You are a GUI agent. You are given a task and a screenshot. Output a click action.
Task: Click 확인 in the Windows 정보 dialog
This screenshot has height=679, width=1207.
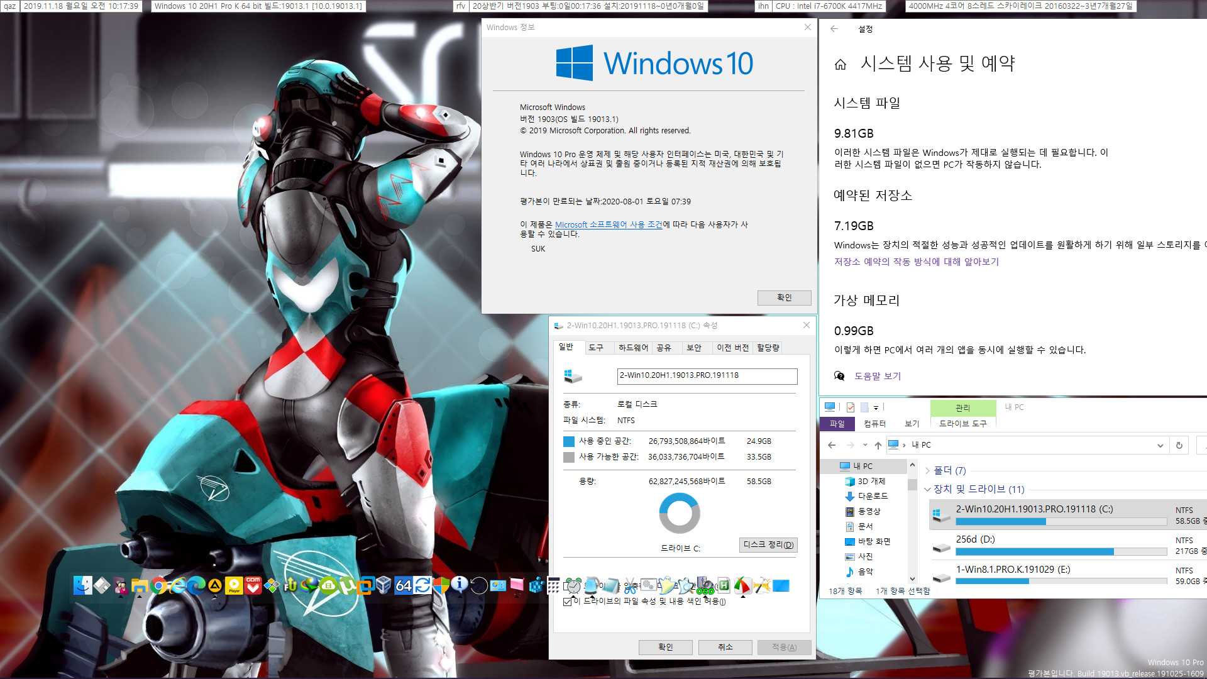point(784,297)
